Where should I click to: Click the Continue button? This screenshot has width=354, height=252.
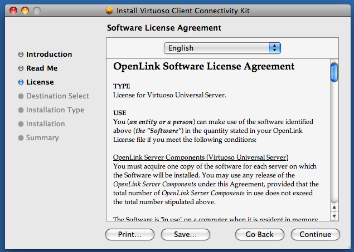(x=316, y=234)
